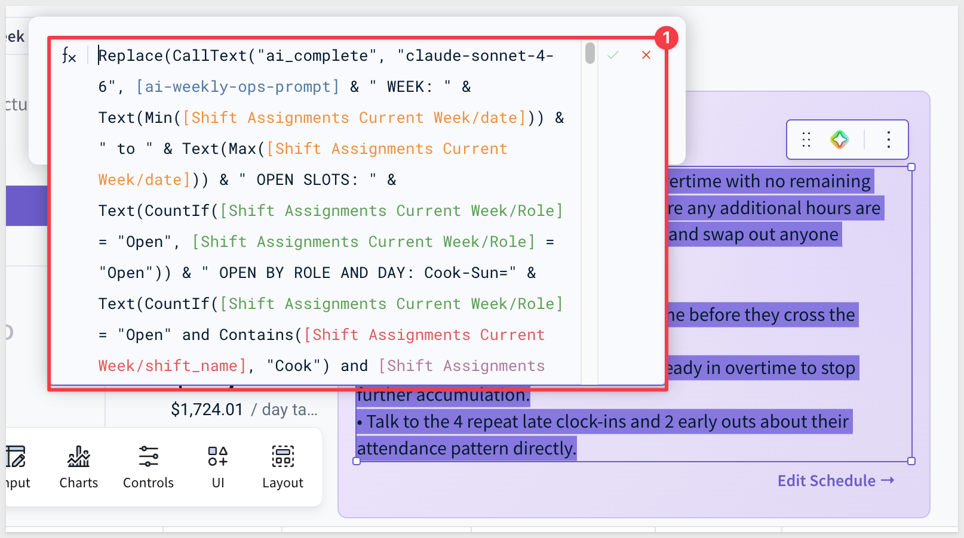The width and height of the screenshot is (964, 538).
Task: Cancel formula editing with the red X
Action: pos(646,55)
